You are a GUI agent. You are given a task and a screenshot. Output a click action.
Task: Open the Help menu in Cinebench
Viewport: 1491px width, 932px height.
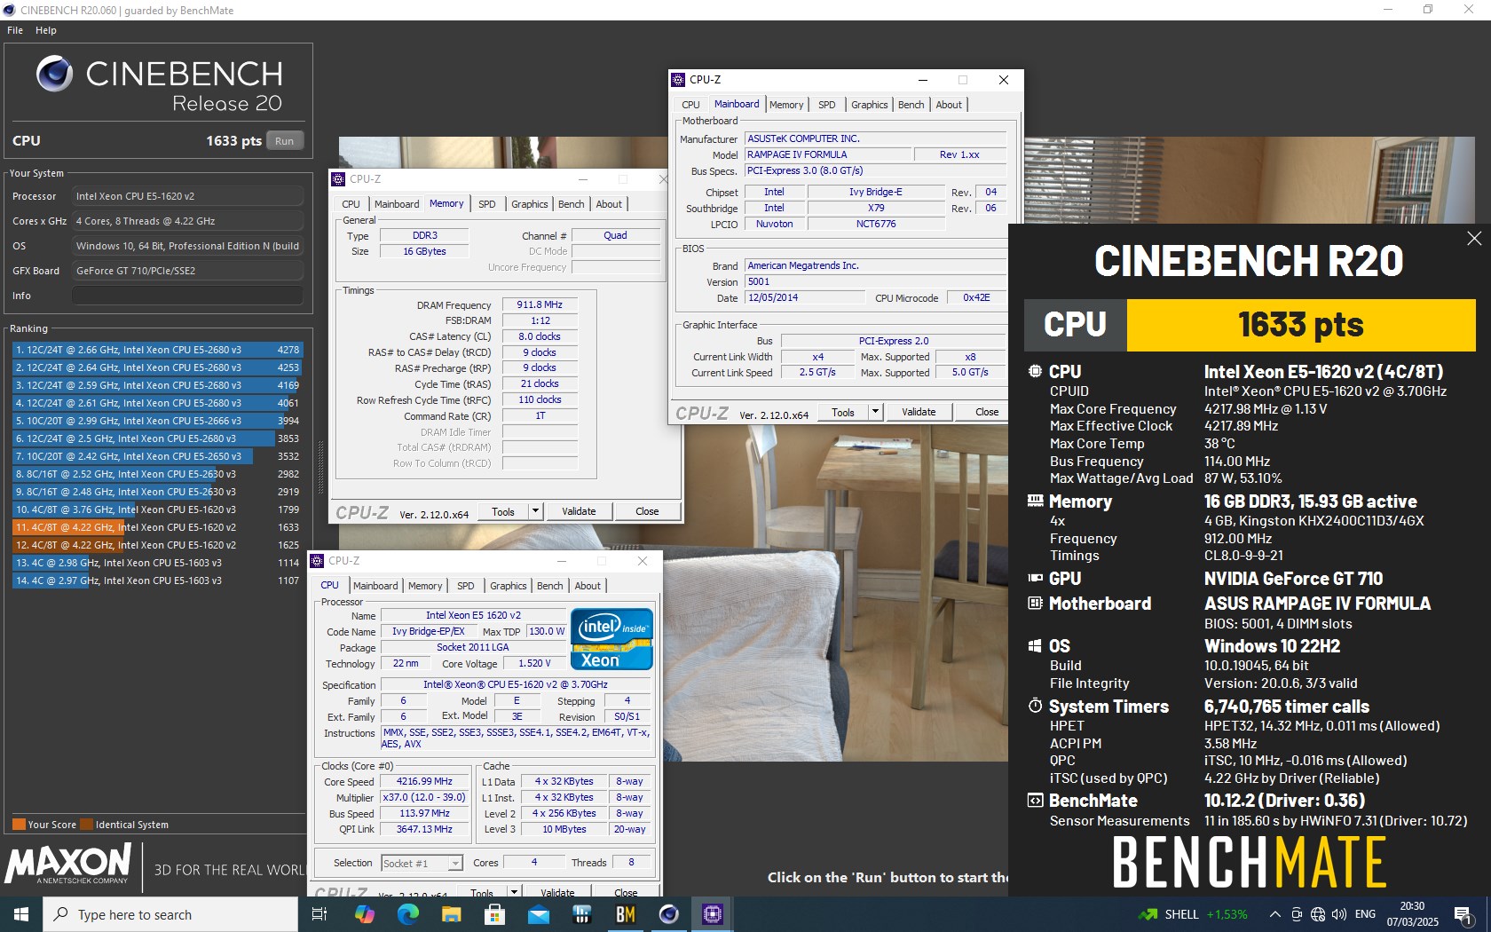click(46, 30)
